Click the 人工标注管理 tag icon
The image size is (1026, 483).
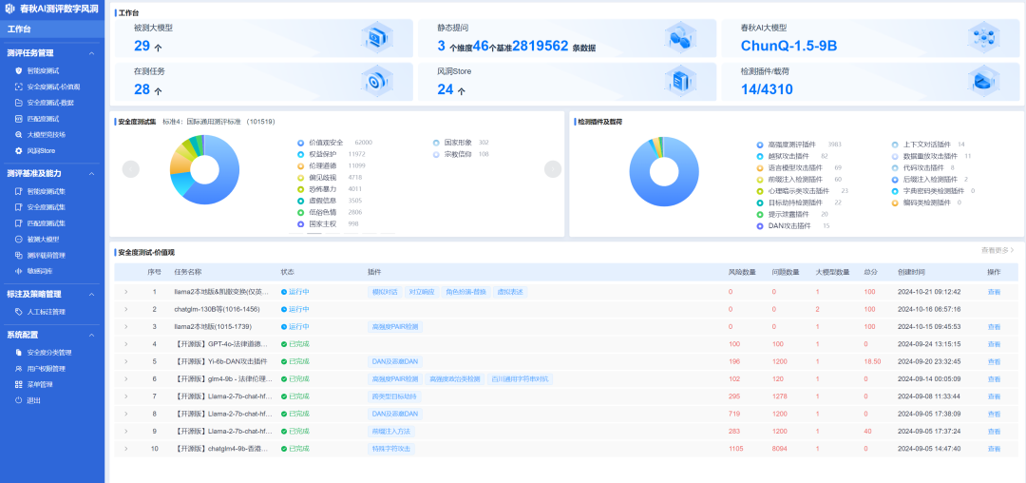point(19,311)
